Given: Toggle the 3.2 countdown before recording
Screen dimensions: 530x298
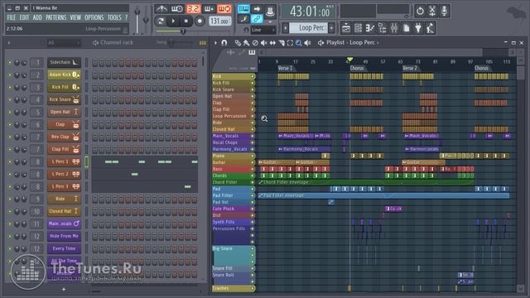Looking at the screenshot, I should pyautogui.click(x=193, y=9).
